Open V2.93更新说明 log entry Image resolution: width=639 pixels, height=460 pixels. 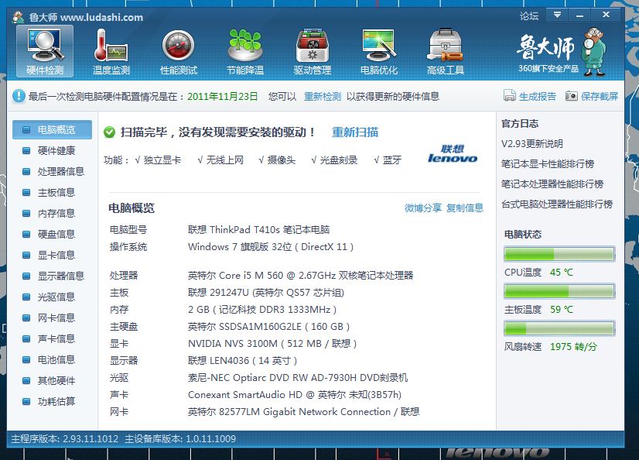pyautogui.click(x=531, y=144)
